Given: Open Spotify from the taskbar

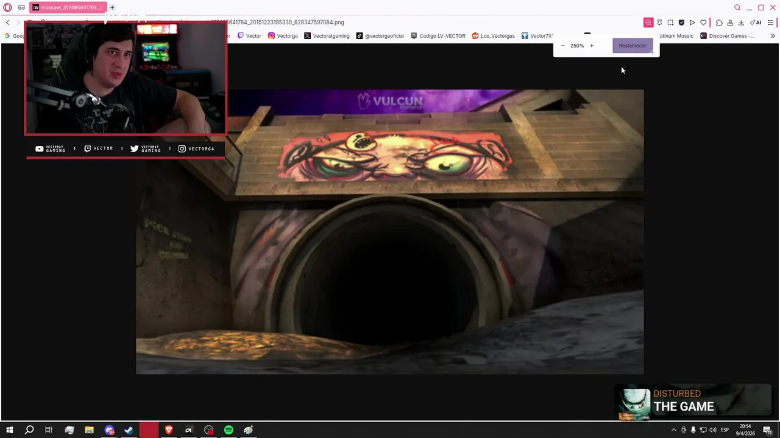Looking at the screenshot, I should [x=229, y=430].
